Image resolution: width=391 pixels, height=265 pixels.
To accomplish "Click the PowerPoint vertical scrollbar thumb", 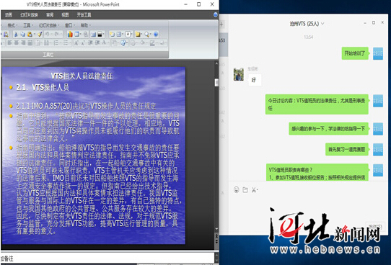I will pos(216,82).
